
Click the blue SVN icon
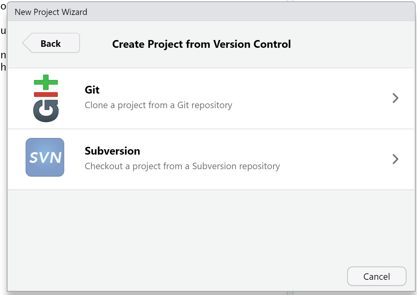pyautogui.click(x=45, y=157)
